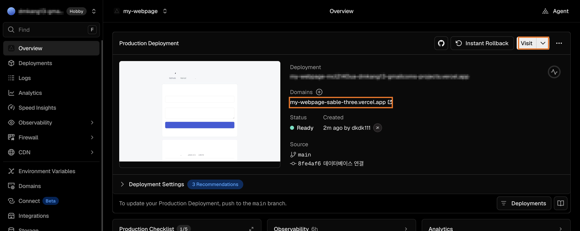Open Connect Beta in the sidebar
Image resolution: width=580 pixels, height=231 pixels.
pos(51,201)
